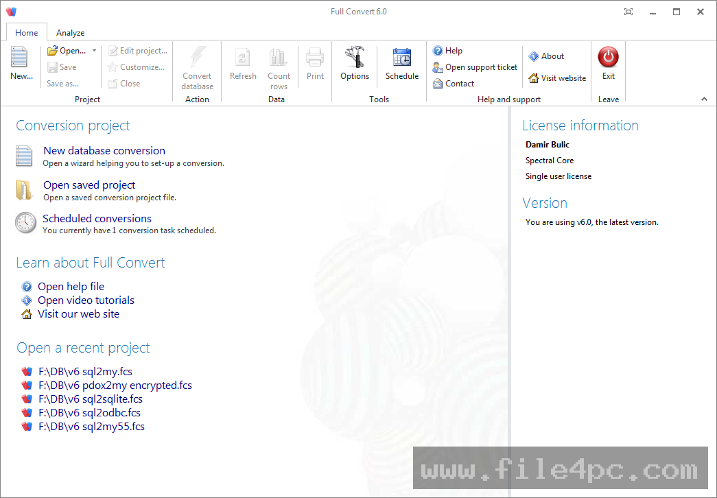The image size is (717, 498).
Task: Click the Contact envelope button
Action: tap(453, 84)
